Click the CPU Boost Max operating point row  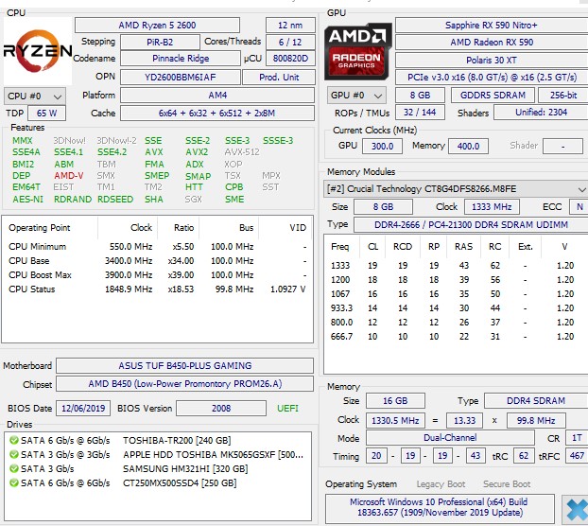pos(158,275)
